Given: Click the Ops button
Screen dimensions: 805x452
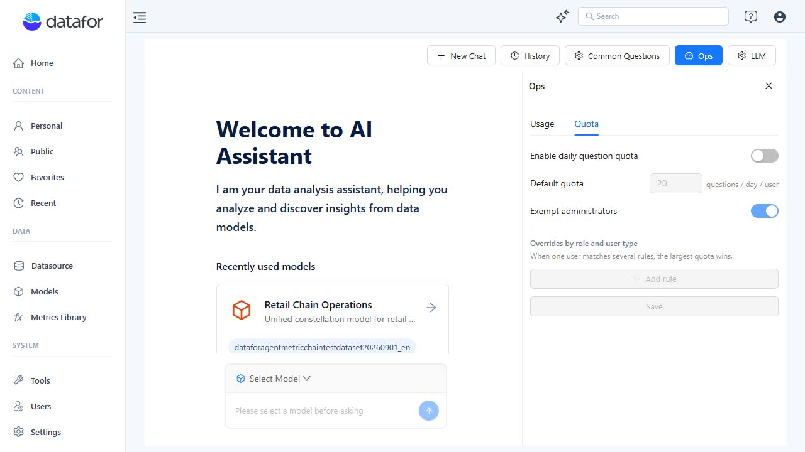Looking at the screenshot, I should (699, 55).
